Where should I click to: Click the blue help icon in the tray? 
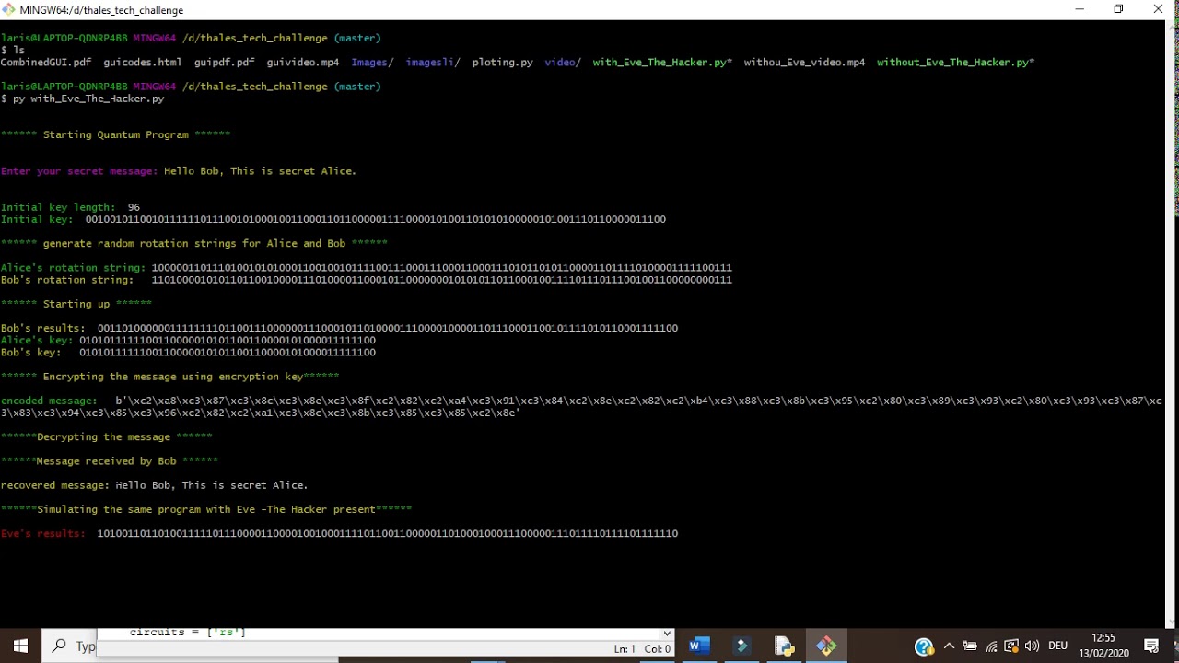[924, 646]
